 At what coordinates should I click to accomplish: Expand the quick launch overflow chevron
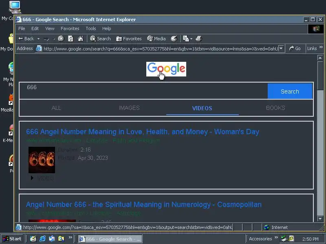70,237
